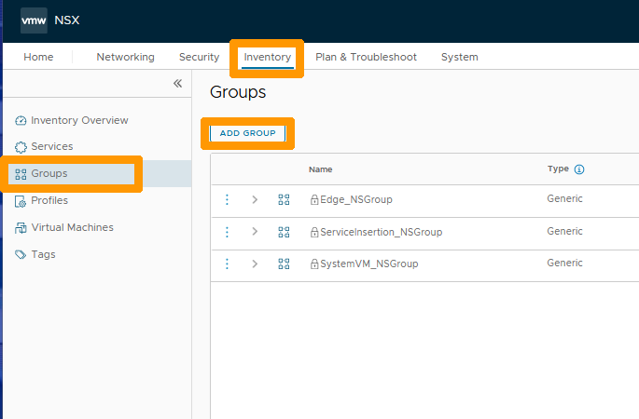Expand the SystemVM_NSGroup row
This screenshot has height=419, width=639.
click(x=255, y=264)
